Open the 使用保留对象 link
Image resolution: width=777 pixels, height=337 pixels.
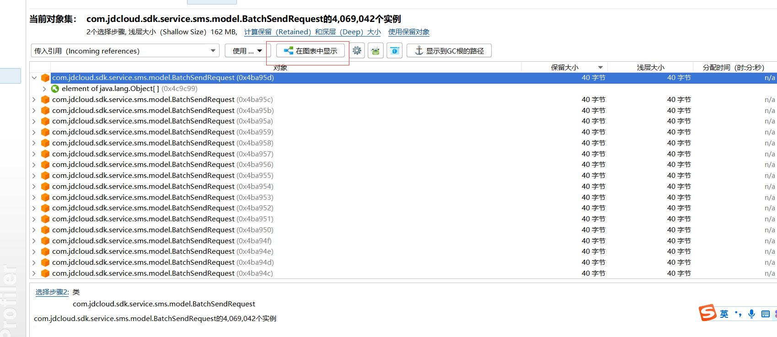pyautogui.click(x=409, y=32)
